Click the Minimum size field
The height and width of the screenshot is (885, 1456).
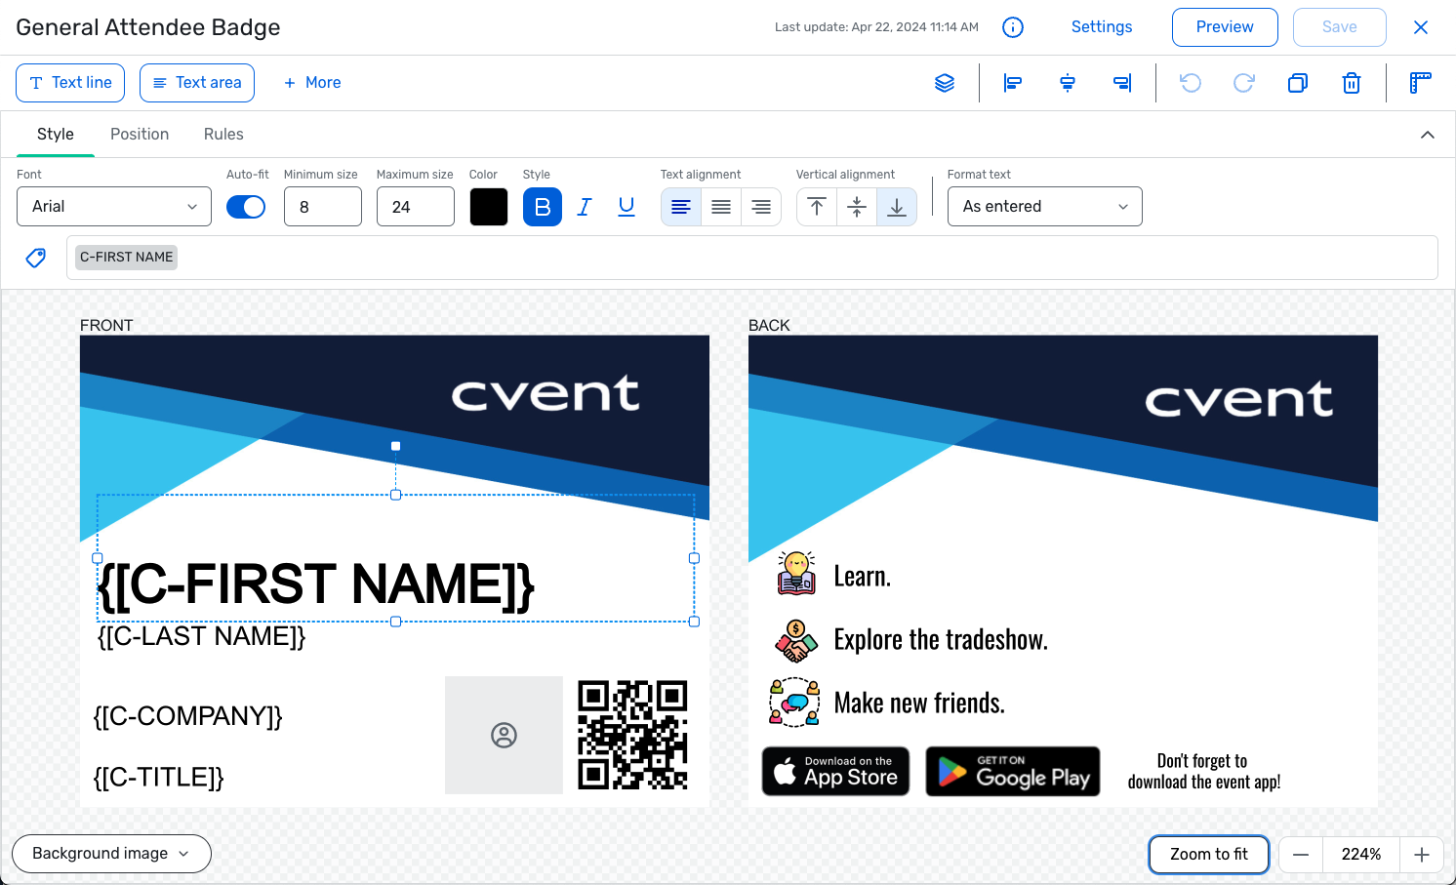(323, 207)
